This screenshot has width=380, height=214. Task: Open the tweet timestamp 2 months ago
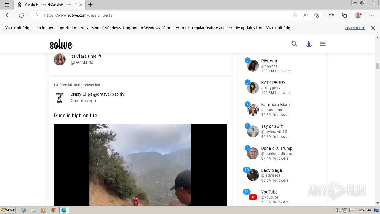83,101
